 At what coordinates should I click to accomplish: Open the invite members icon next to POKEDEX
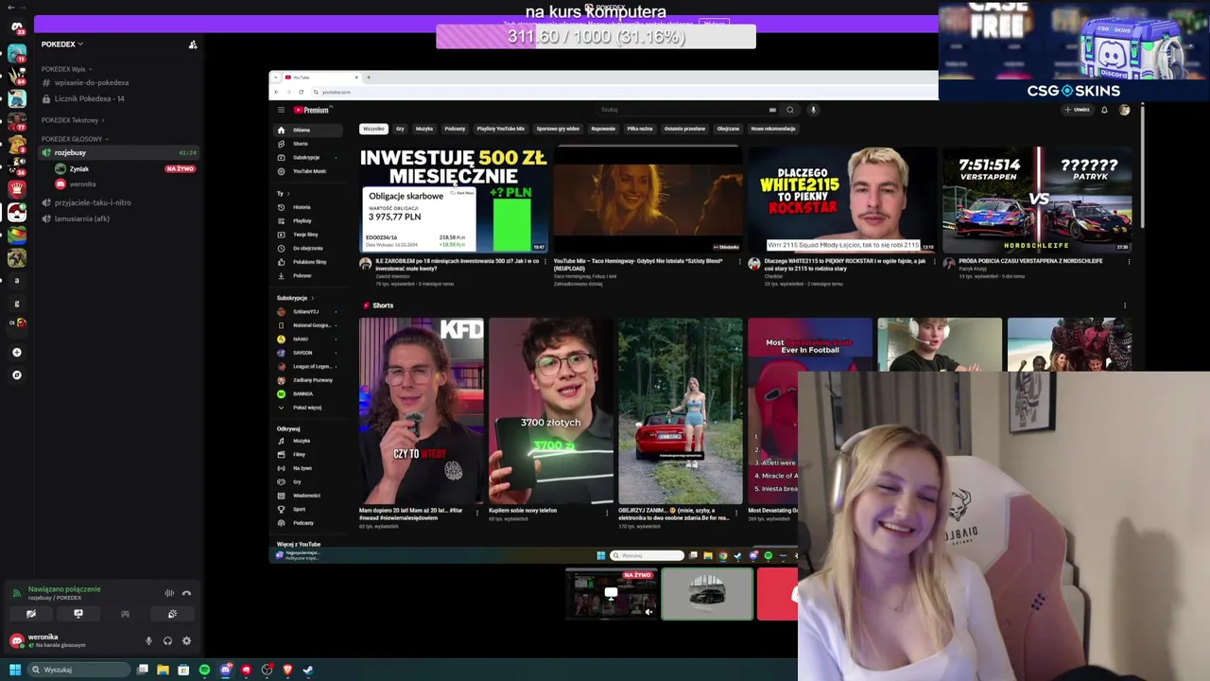click(193, 44)
